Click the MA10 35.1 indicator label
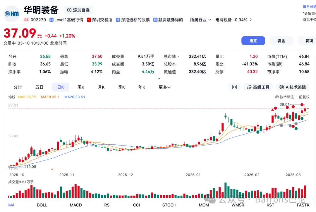This screenshot has width=316, height=212. point(50,97)
